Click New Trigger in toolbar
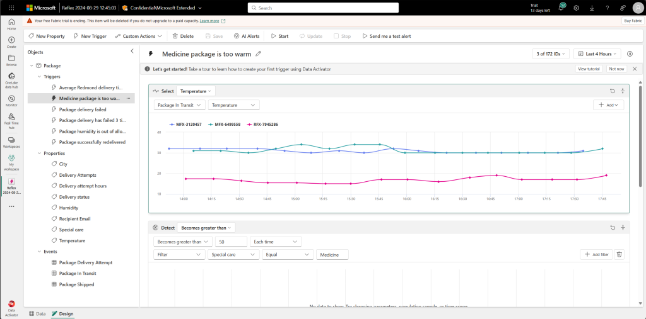This screenshot has height=319, width=646. tap(90, 36)
